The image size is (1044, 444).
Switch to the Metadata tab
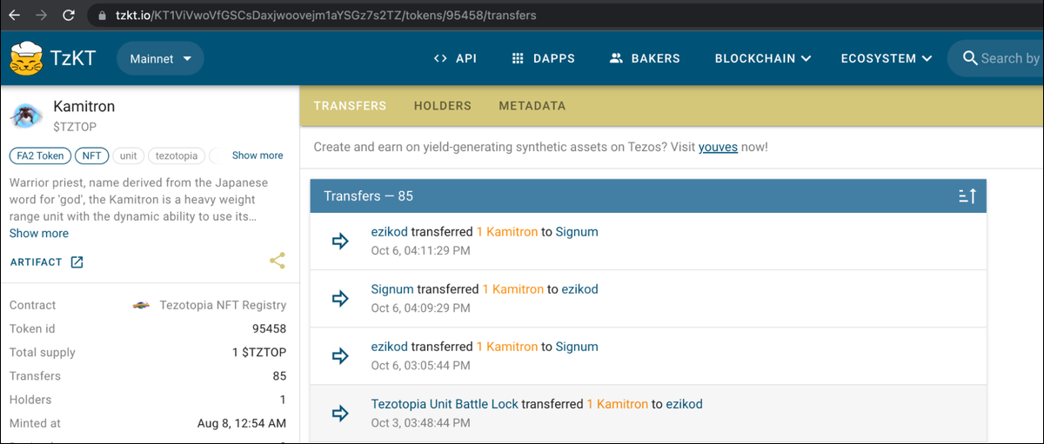click(532, 106)
